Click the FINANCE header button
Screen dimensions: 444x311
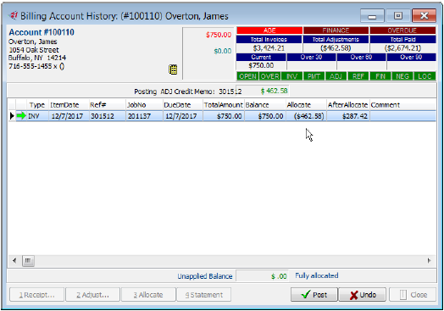[x=336, y=31]
